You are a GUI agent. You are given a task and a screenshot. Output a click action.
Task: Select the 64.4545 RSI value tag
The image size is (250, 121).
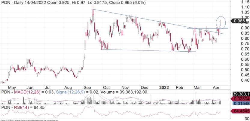pos(240,111)
